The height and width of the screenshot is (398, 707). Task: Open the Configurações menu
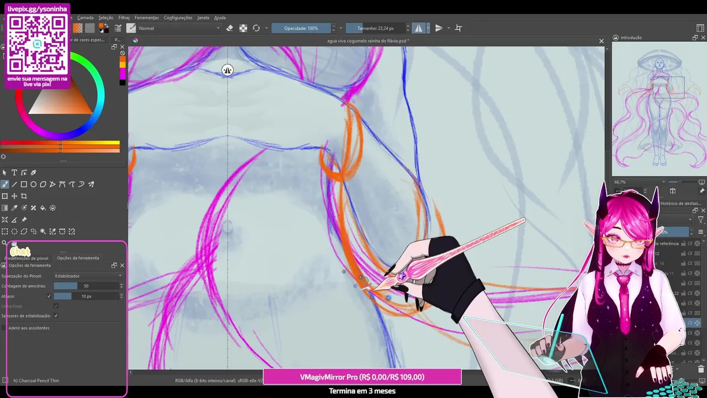178,18
